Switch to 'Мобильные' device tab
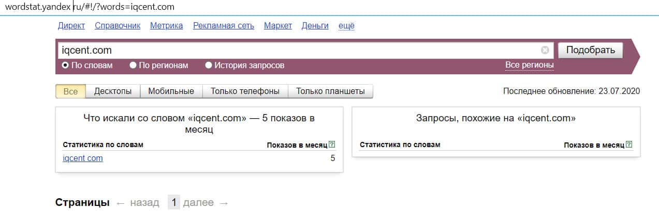The height and width of the screenshot is (224, 659). [x=171, y=91]
